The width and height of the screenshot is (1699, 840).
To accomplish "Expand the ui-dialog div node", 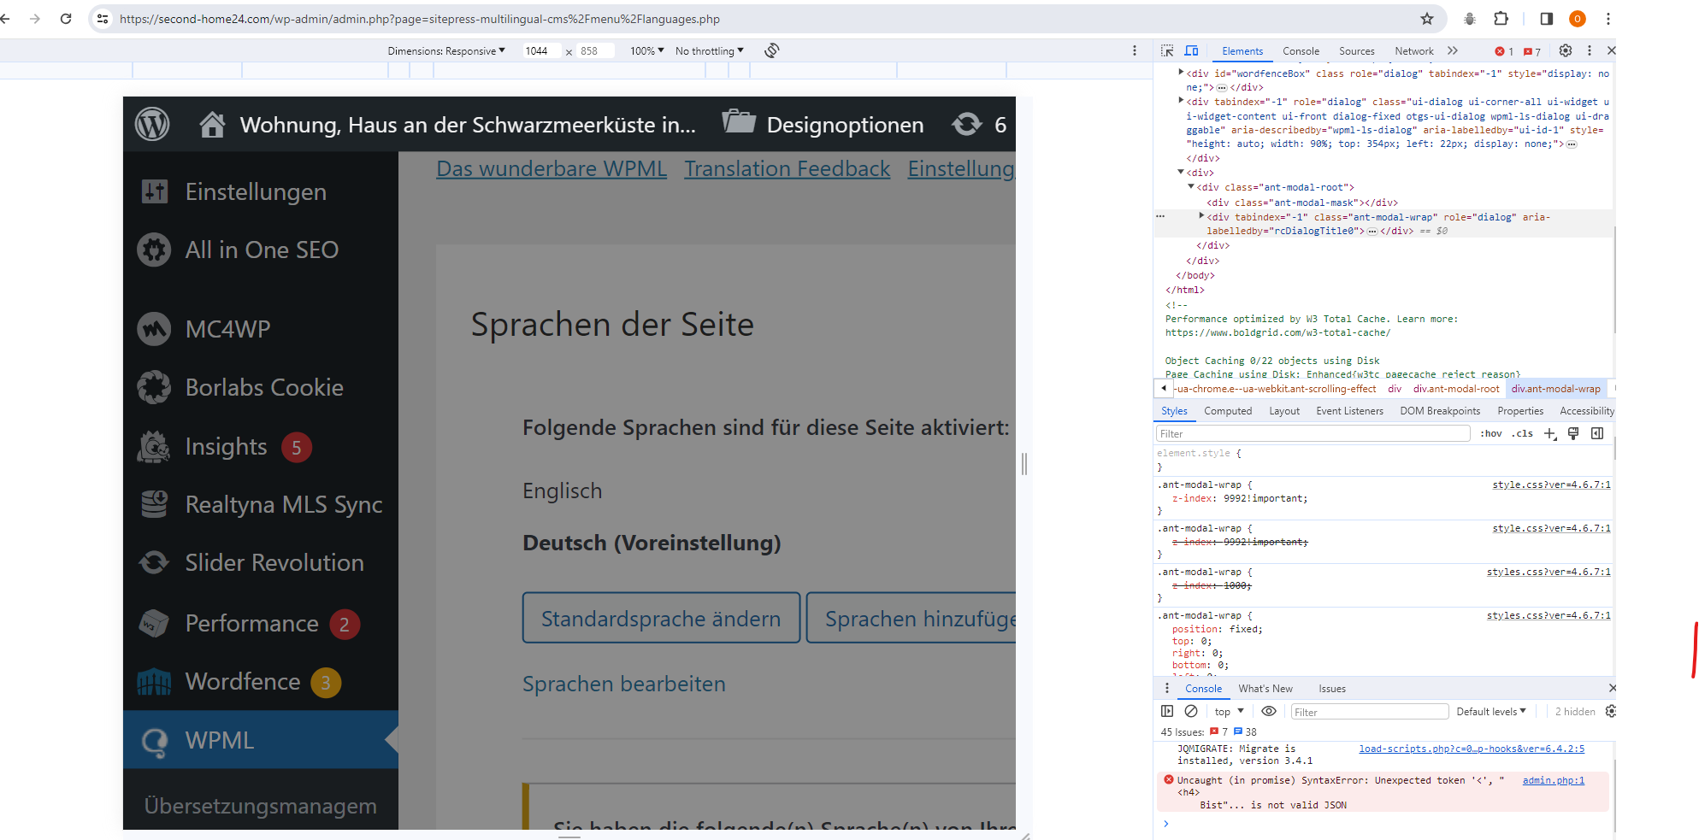I will pos(1181,101).
